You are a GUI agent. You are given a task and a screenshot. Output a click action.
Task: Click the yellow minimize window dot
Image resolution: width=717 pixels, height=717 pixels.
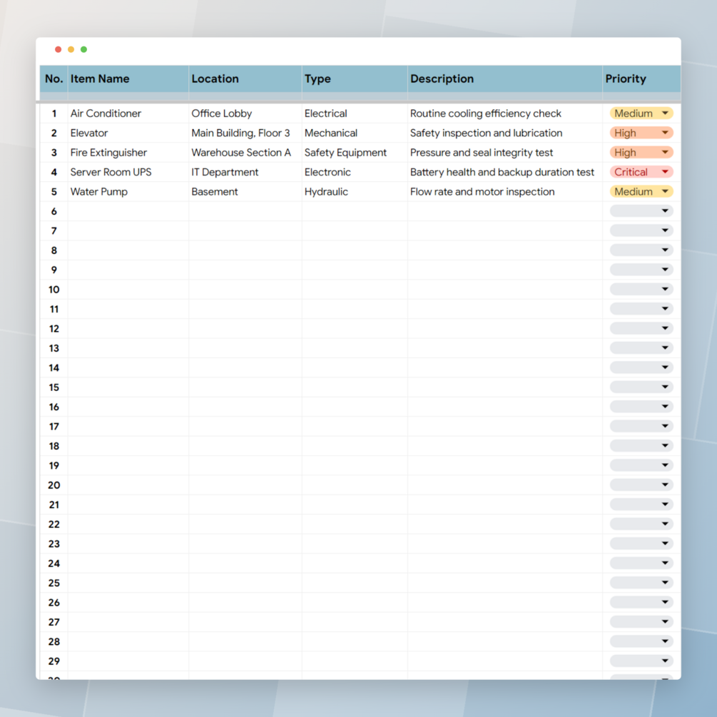(x=71, y=49)
